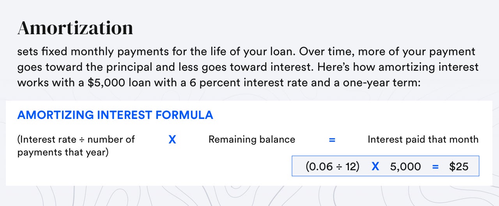Click the Interest rate ÷ number of payments text
This screenshot has height=206, width=499.
(x=76, y=140)
